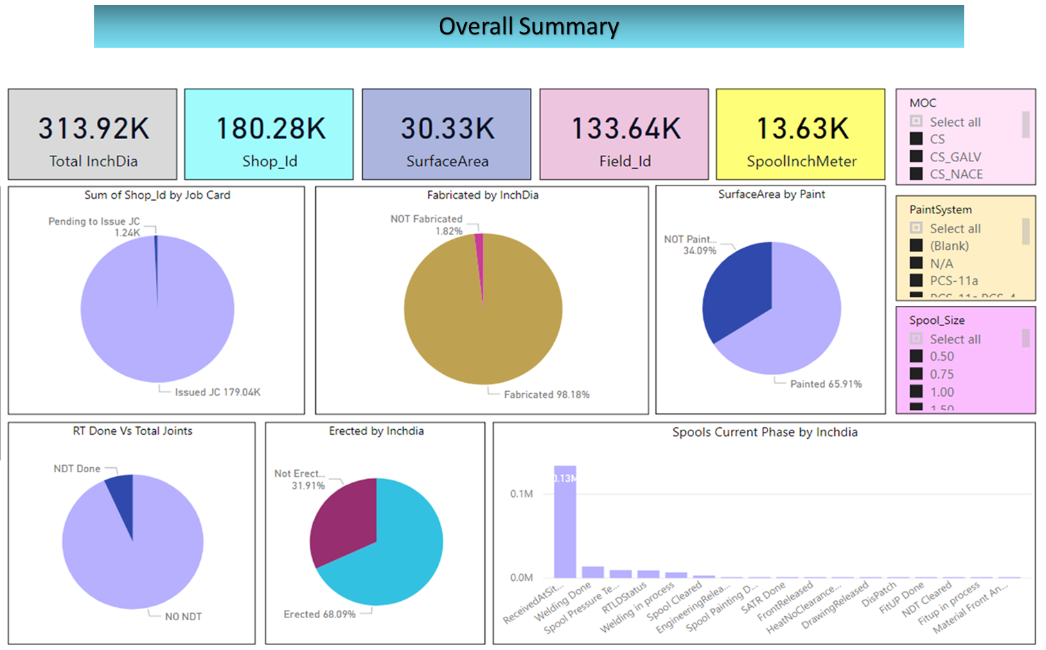Click the MOC slicer scrollbar
The width and height of the screenshot is (1046, 650).
[x=1026, y=125]
